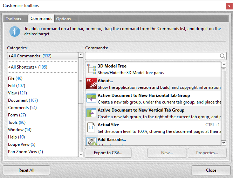Select Active Document to New Vertical Tab Group

[141, 110]
